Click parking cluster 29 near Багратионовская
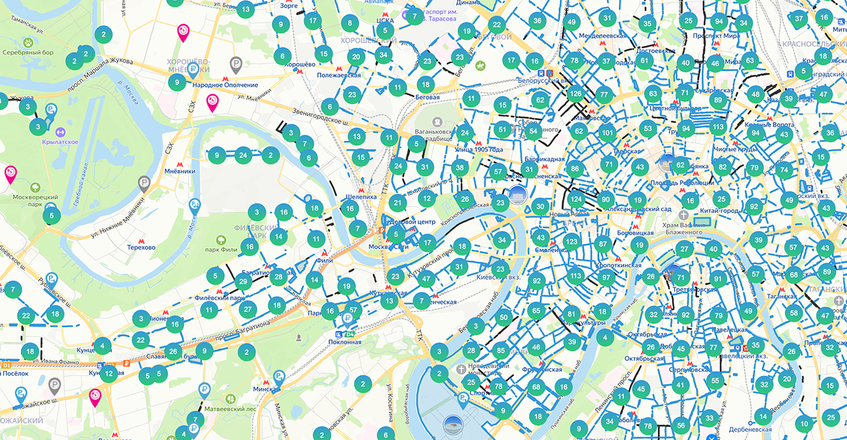The image size is (847, 440). pos(243,281)
